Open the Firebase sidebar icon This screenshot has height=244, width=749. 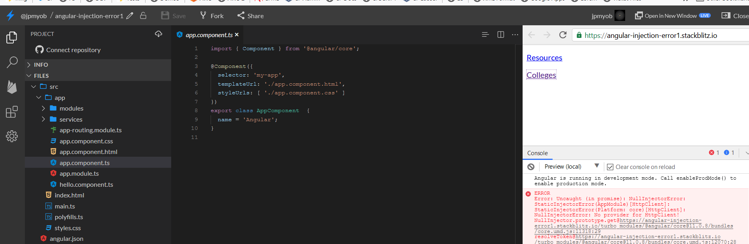point(12,87)
